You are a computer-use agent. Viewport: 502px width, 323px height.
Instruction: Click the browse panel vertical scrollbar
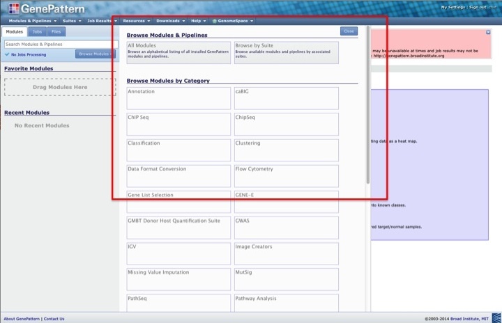[368, 105]
